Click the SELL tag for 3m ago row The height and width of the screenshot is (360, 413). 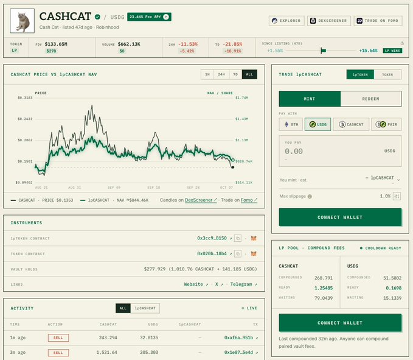click(x=58, y=353)
